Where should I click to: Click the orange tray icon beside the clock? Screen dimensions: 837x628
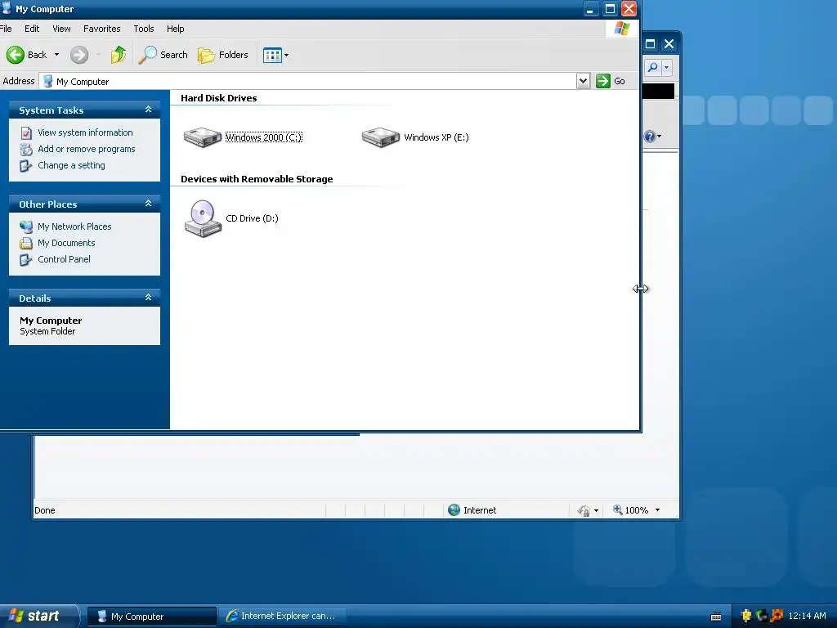click(777, 616)
